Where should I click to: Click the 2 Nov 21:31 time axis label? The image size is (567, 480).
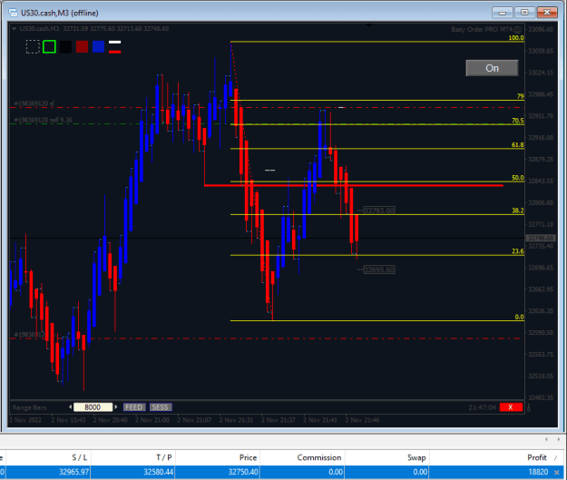tap(236, 420)
